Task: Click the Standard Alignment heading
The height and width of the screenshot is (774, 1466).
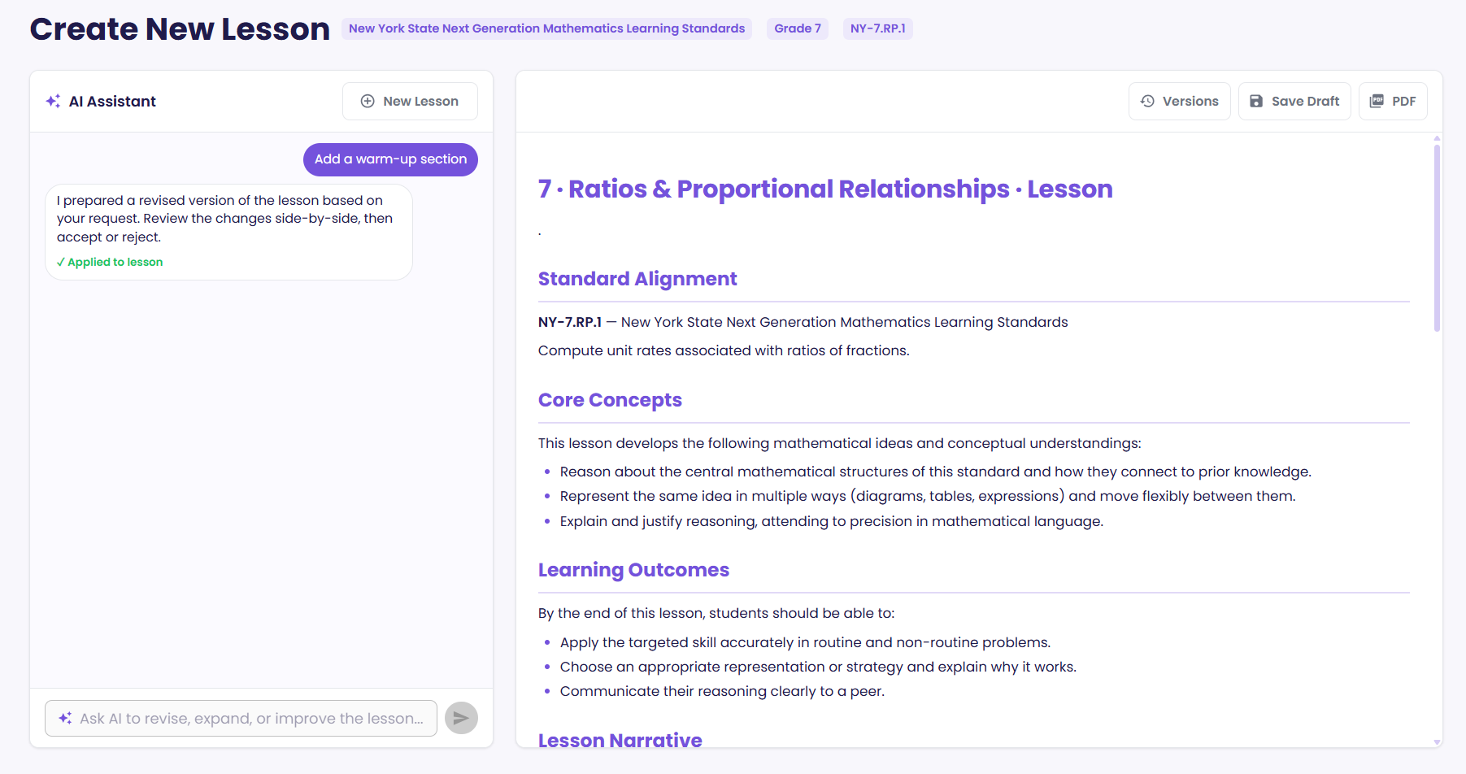Action: point(637,279)
